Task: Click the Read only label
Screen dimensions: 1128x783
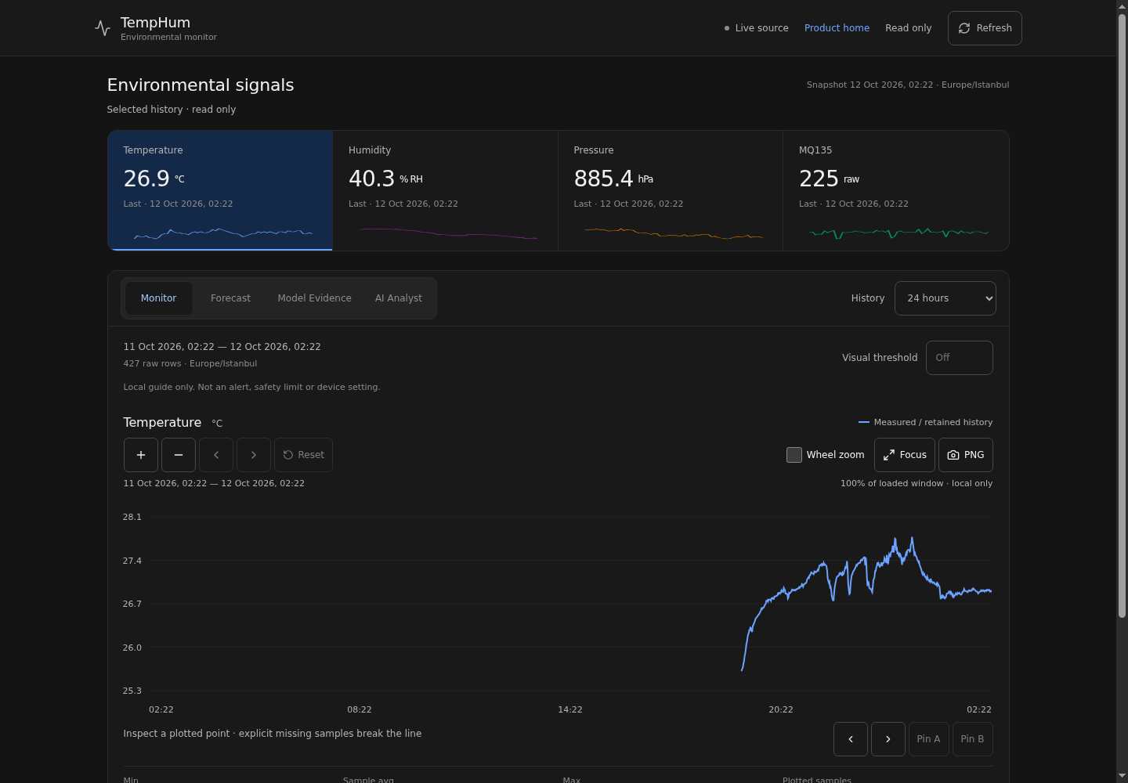Action: click(908, 28)
